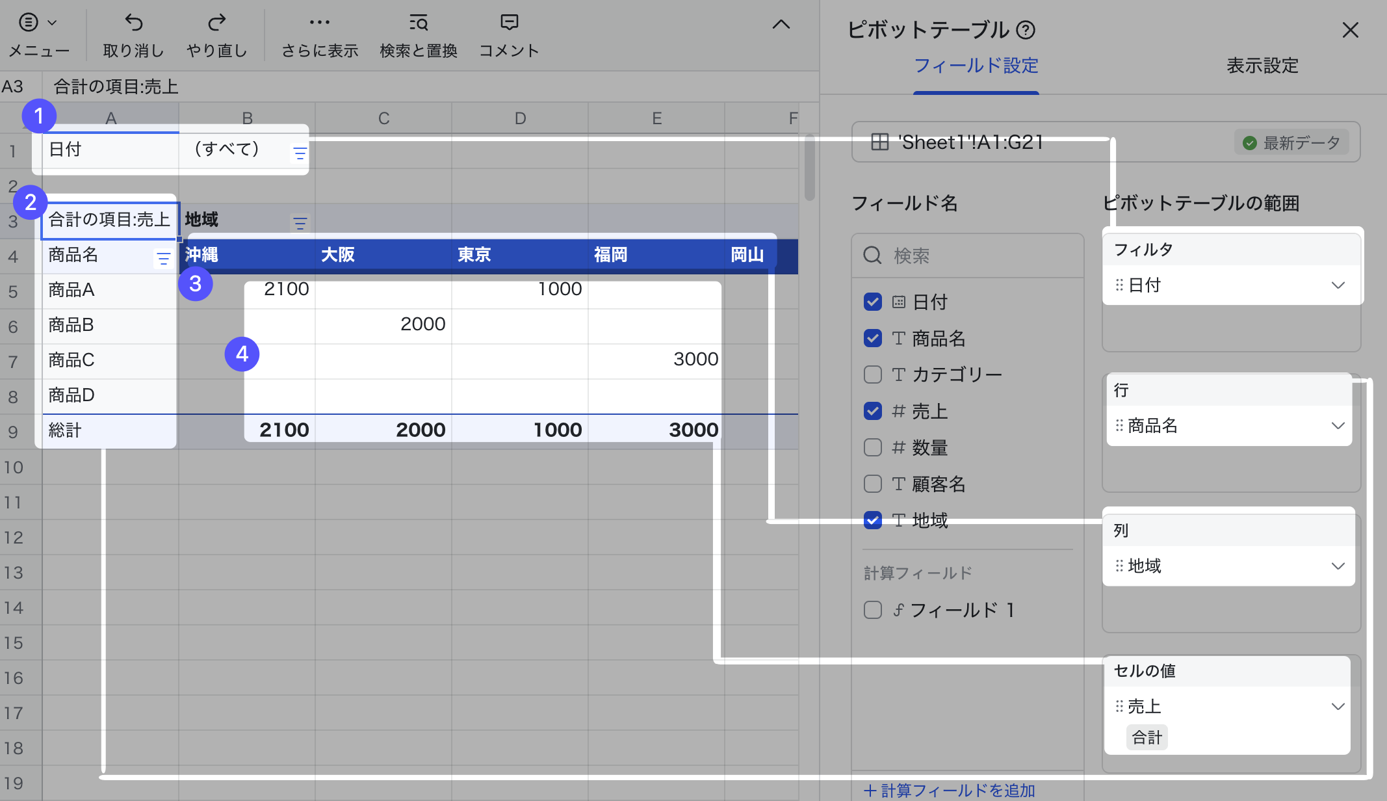Open 検索と置換 find and replace

click(419, 23)
